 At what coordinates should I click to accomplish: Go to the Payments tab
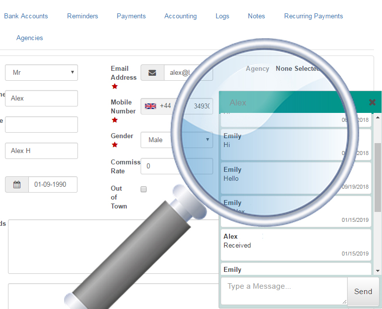[x=131, y=16]
